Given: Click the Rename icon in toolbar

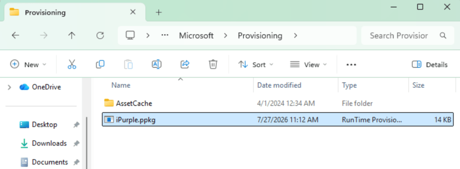Looking at the screenshot, I should click(156, 64).
